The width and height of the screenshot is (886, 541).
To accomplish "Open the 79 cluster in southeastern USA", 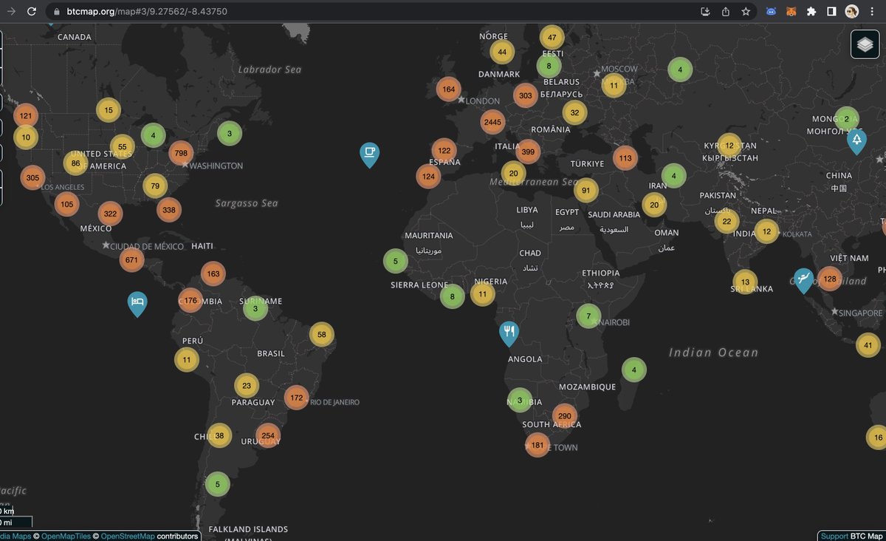I will [155, 186].
